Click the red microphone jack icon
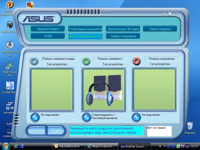The image size is (200, 150). (x=136, y=61)
